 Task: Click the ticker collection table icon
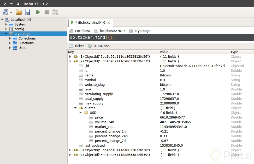[71, 46]
